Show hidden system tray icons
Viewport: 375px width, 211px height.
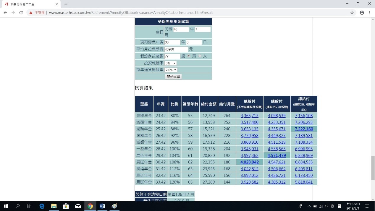coord(309,206)
